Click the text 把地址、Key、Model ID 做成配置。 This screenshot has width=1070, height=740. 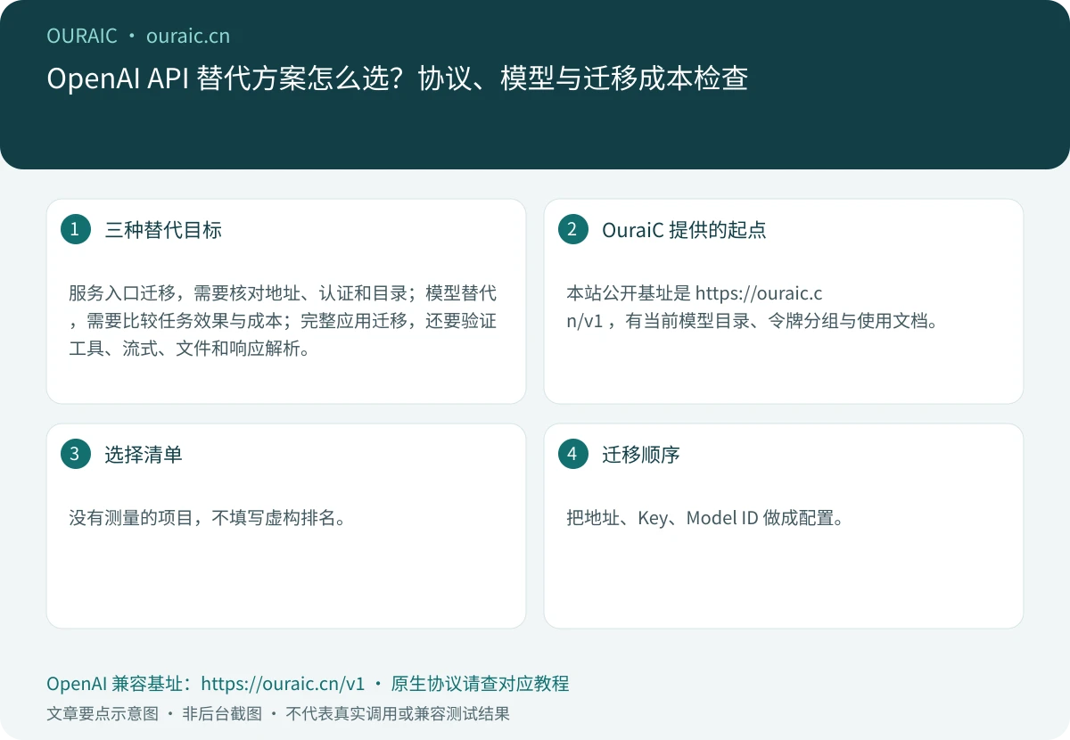click(705, 518)
